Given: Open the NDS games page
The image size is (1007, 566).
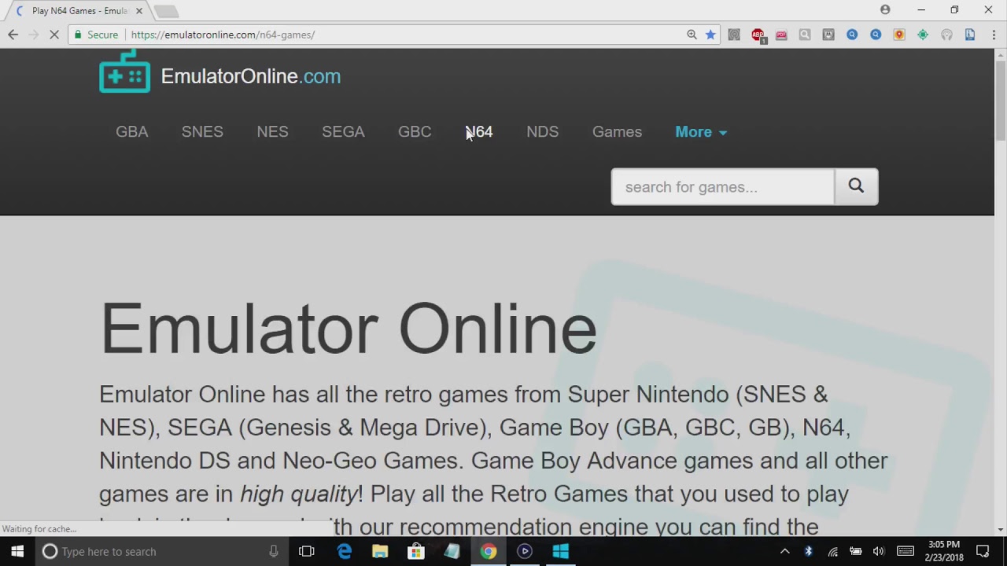Looking at the screenshot, I should point(542,132).
